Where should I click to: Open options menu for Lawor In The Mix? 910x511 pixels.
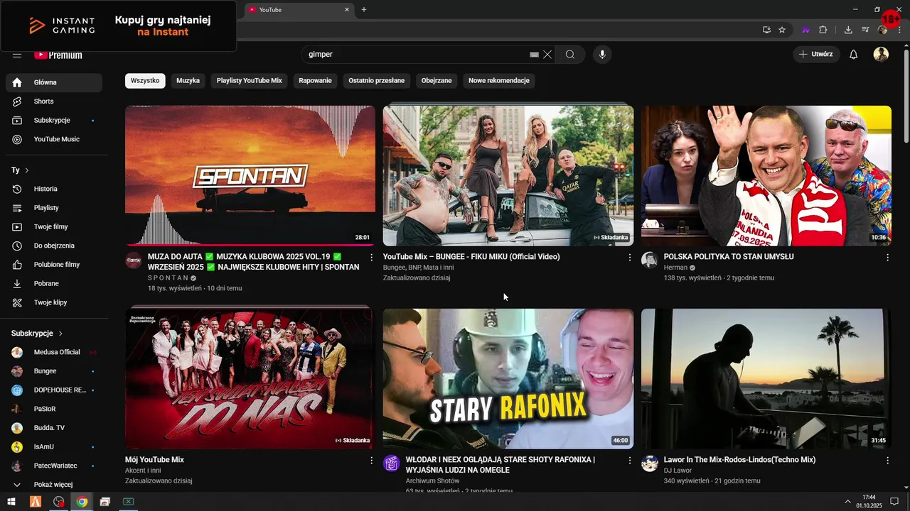[887, 460]
